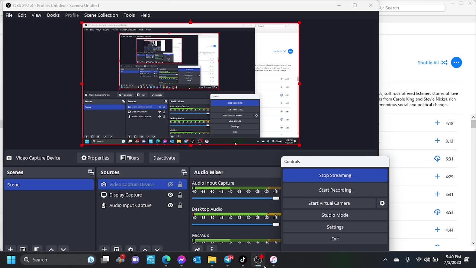
Task: Select Audio Input Capture in the Sources list
Action: [x=130, y=205]
